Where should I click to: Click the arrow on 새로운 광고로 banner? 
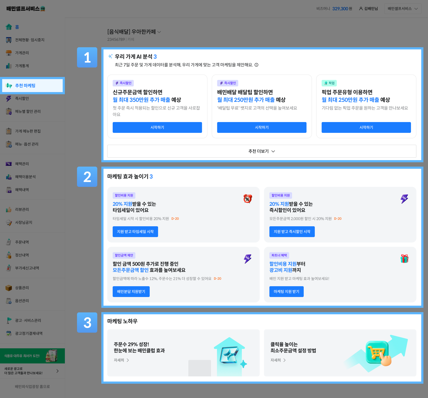tap(58, 371)
